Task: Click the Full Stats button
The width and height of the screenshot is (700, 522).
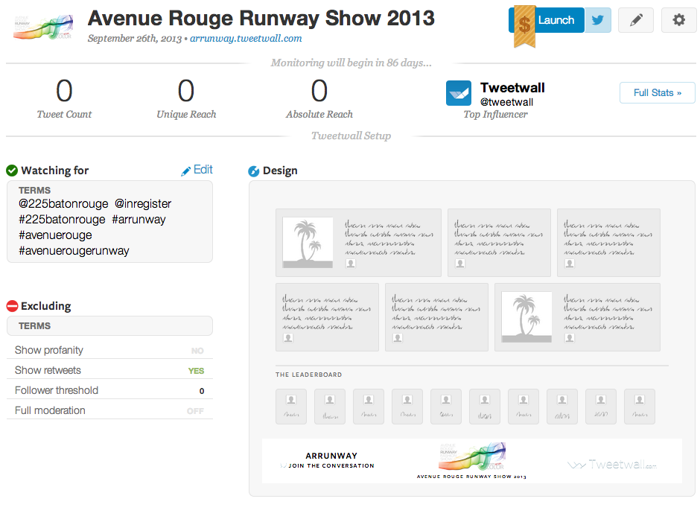Action: click(x=657, y=92)
